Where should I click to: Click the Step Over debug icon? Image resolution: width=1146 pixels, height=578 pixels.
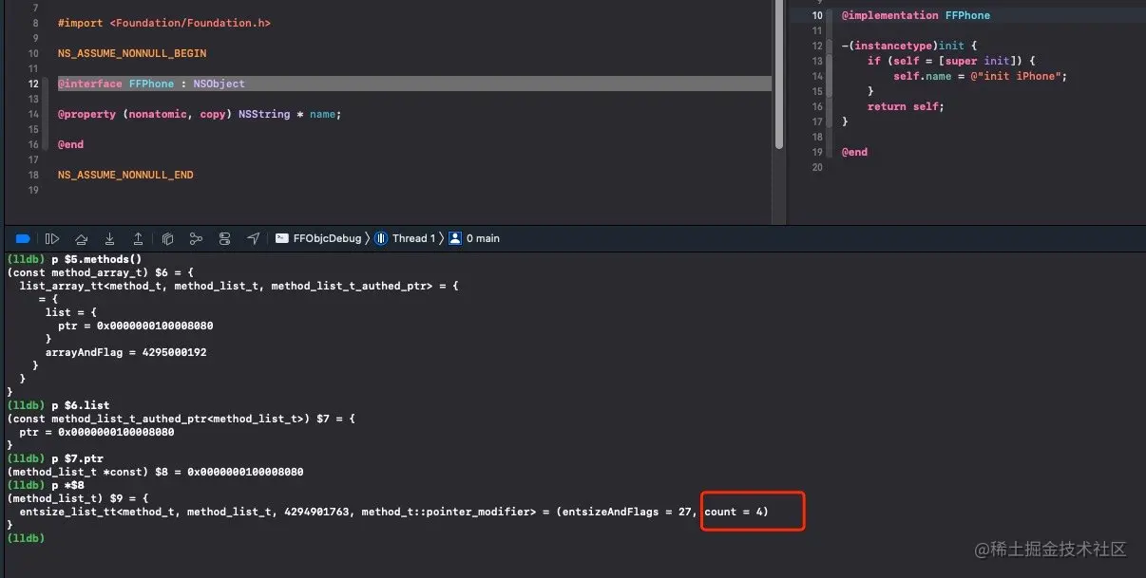(82, 238)
